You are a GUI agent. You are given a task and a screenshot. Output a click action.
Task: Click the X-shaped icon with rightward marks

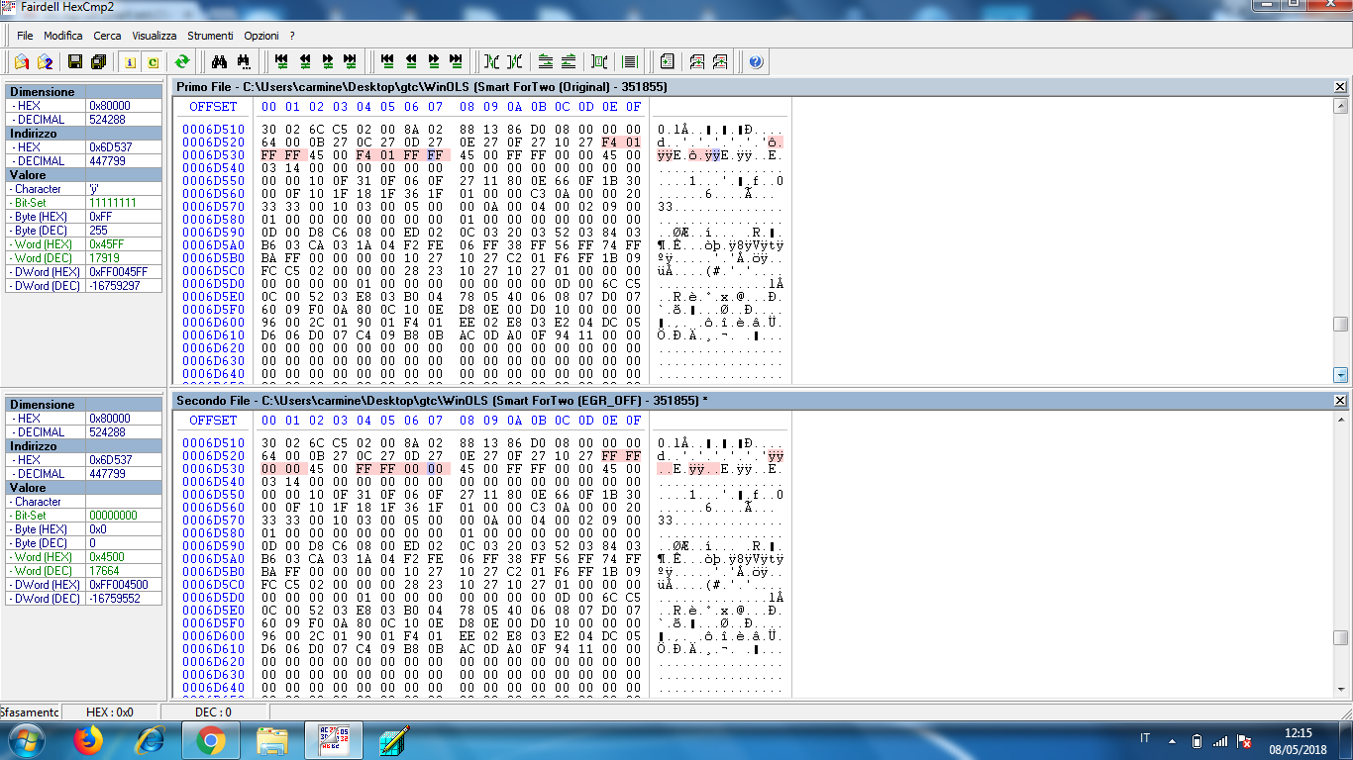pos(514,61)
